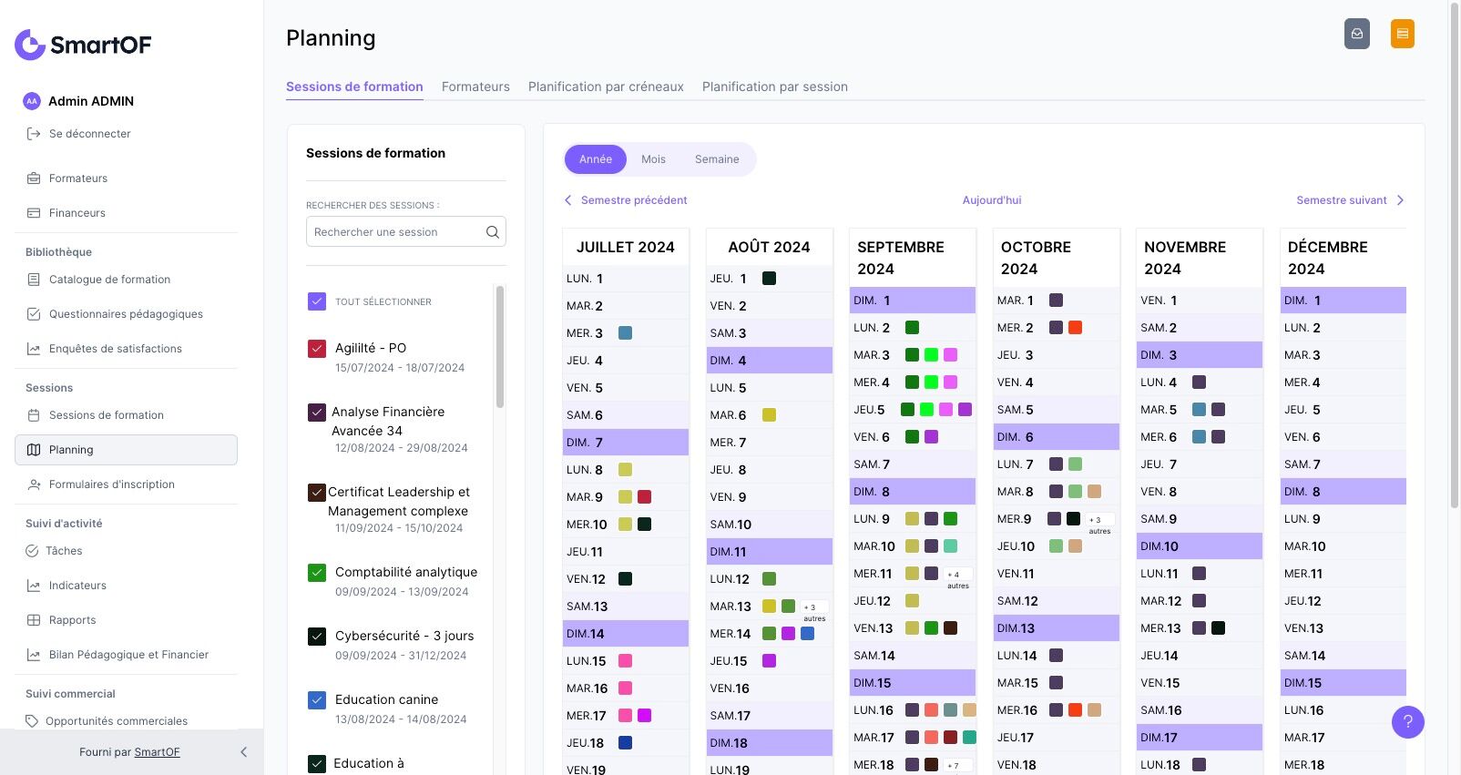Click the Aujourd'hui link

[992, 200]
